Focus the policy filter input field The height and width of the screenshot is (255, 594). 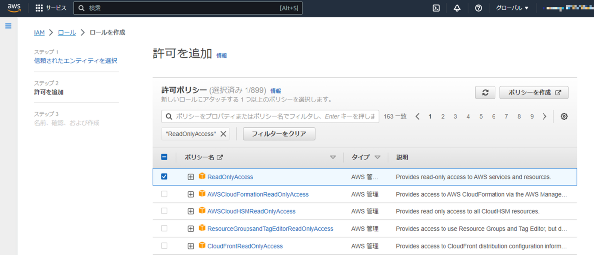(270, 117)
